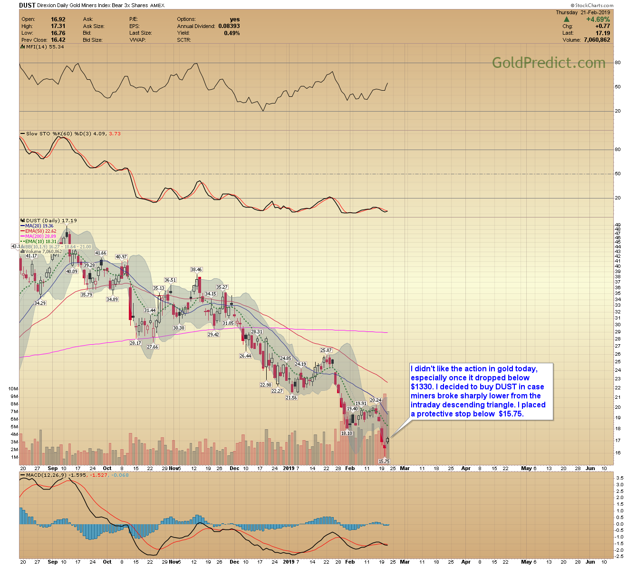
Task: Click the Low value 16.76
Action: [58, 33]
